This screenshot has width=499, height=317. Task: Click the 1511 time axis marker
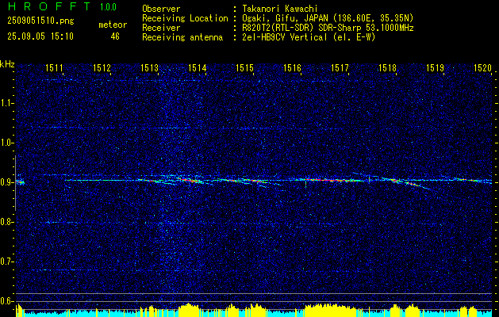coord(54,67)
